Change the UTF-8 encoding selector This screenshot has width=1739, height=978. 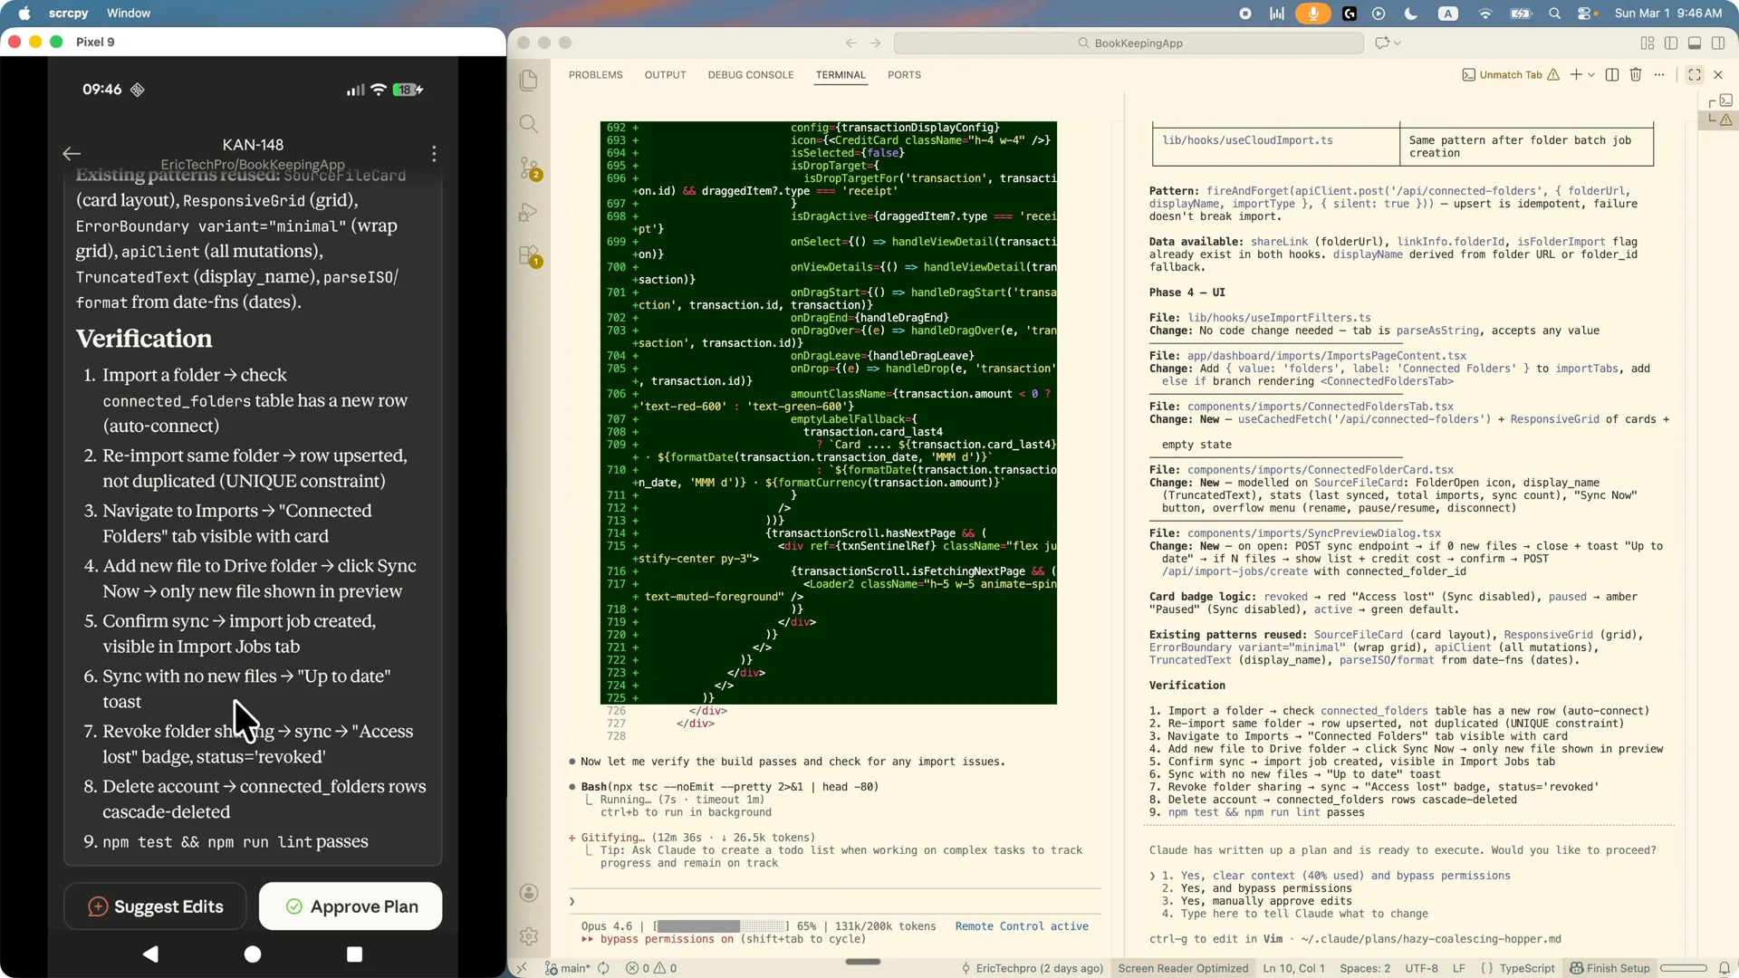click(1421, 968)
